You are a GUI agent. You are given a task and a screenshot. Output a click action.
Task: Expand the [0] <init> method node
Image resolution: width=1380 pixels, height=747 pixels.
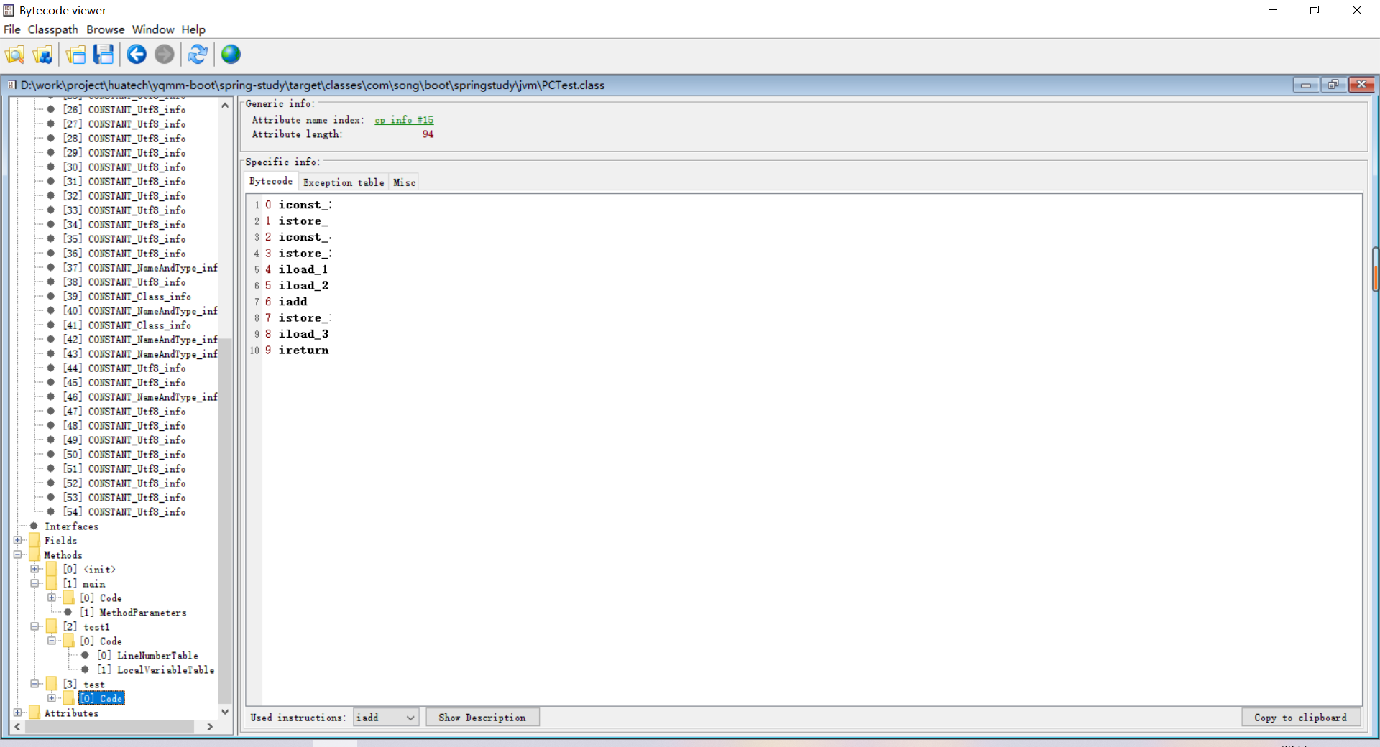[x=34, y=569]
